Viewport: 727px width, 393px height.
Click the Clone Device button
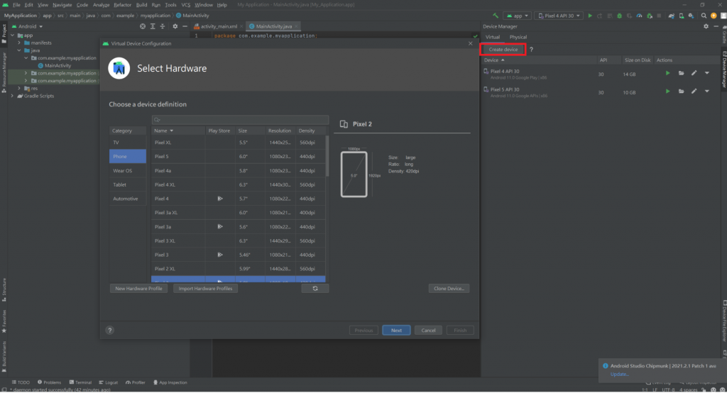[x=449, y=288]
